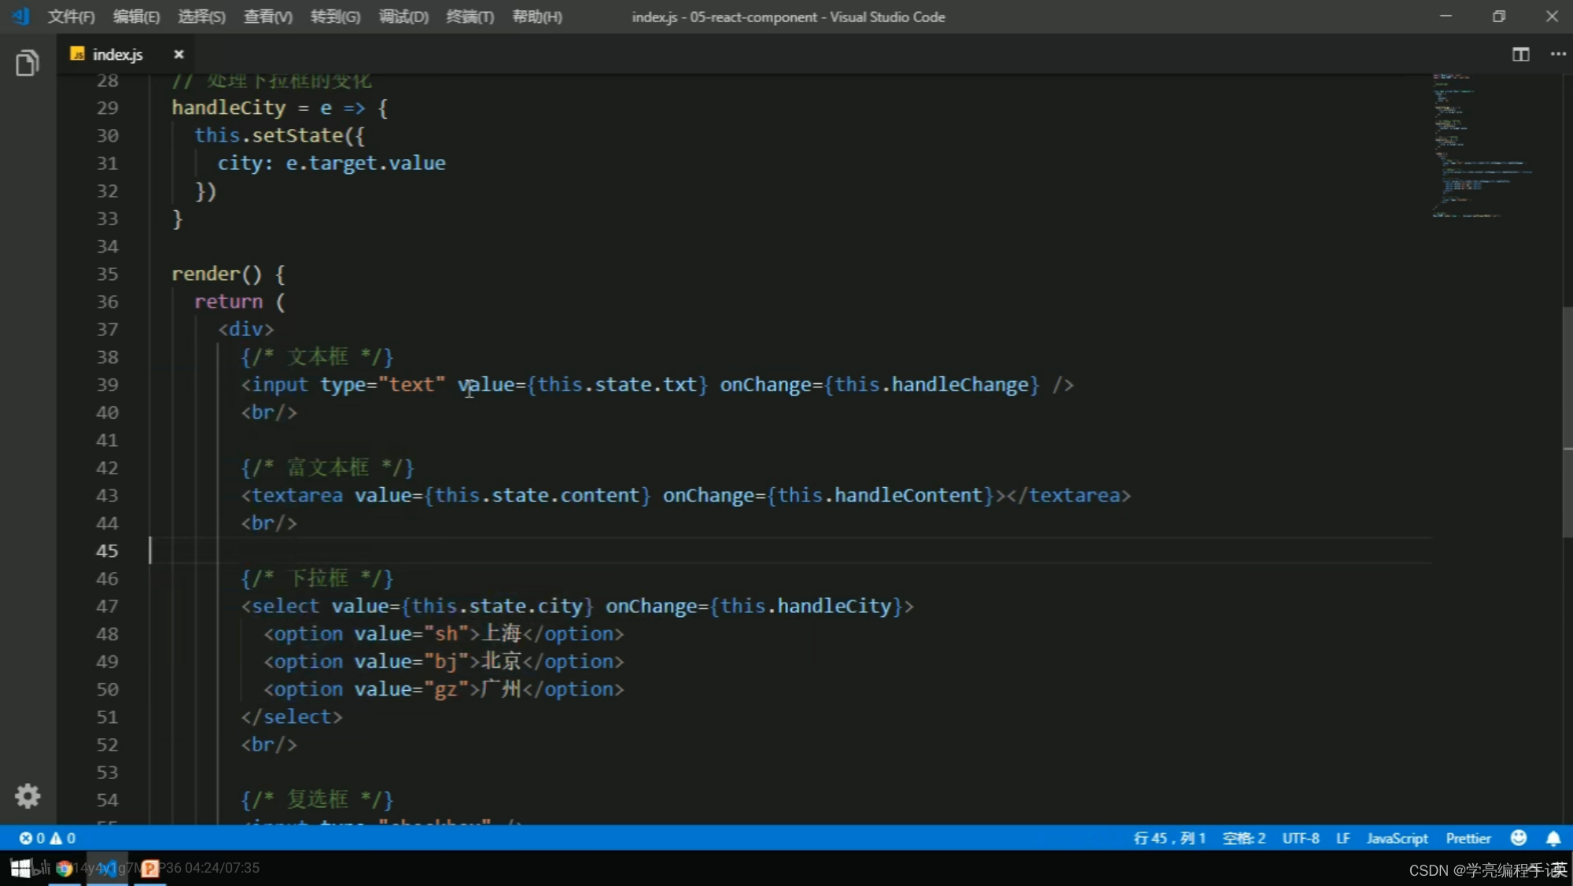The image size is (1573, 886).
Task: Change indentation via 空格: 2
Action: pyautogui.click(x=1244, y=838)
